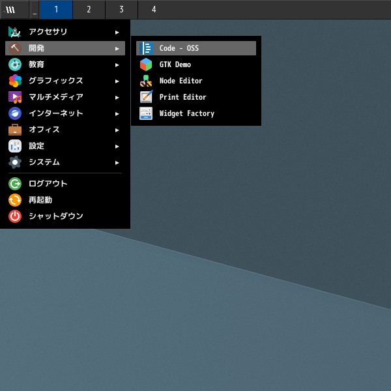The height and width of the screenshot is (391, 391).
Task: Choose ログアウト to log out
Action: [x=48, y=184]
